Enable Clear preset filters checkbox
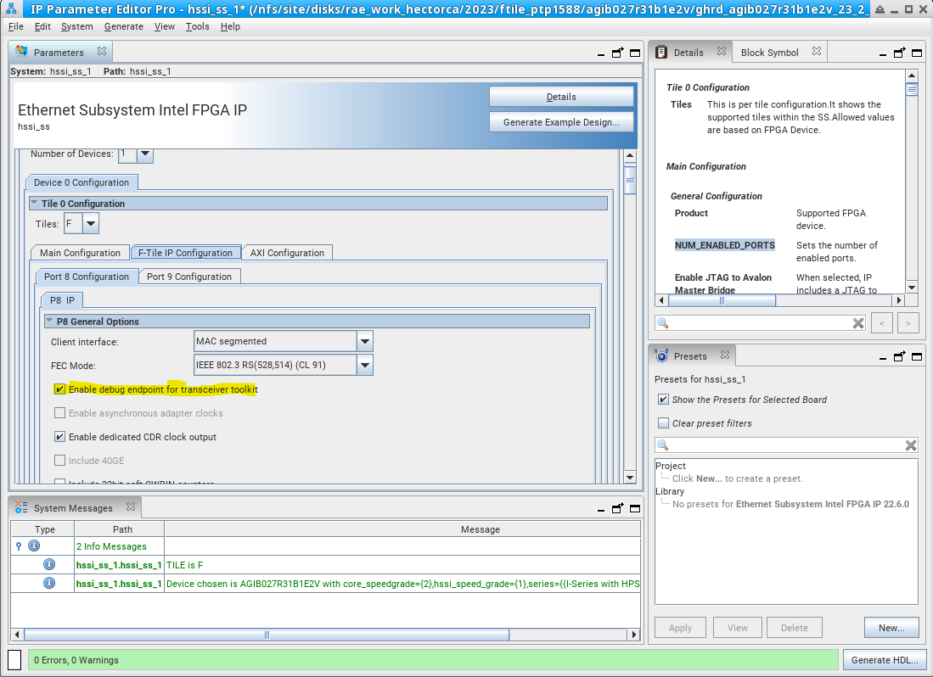 click(x=663, y=423)
